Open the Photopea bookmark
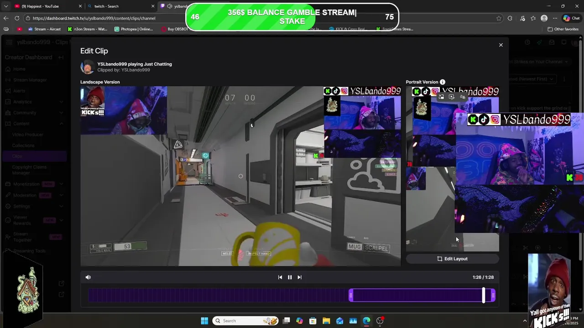The image size is (584, 328). (134, 29)
